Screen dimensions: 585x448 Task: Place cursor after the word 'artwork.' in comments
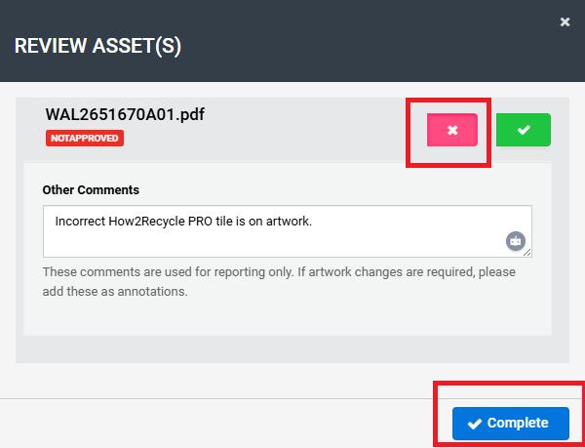point(313,221)
